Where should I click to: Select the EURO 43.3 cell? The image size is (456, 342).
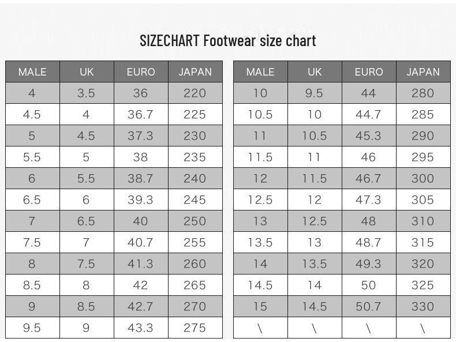(x=140, y=328)
